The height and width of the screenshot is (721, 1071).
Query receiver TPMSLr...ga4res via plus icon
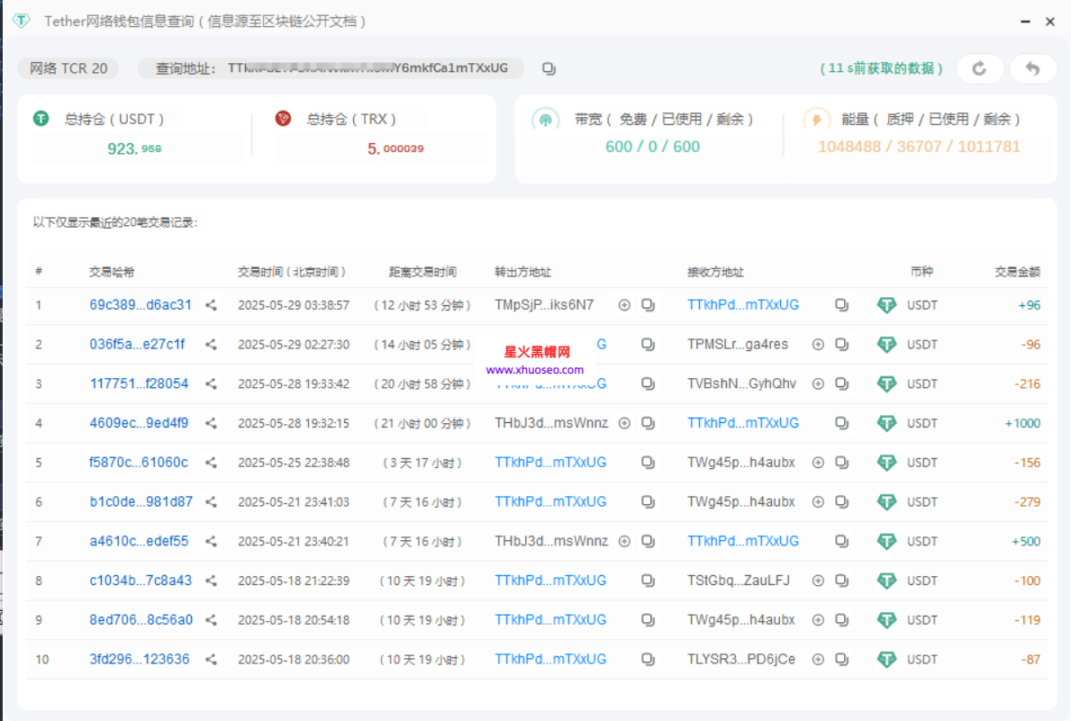(818, 345)
